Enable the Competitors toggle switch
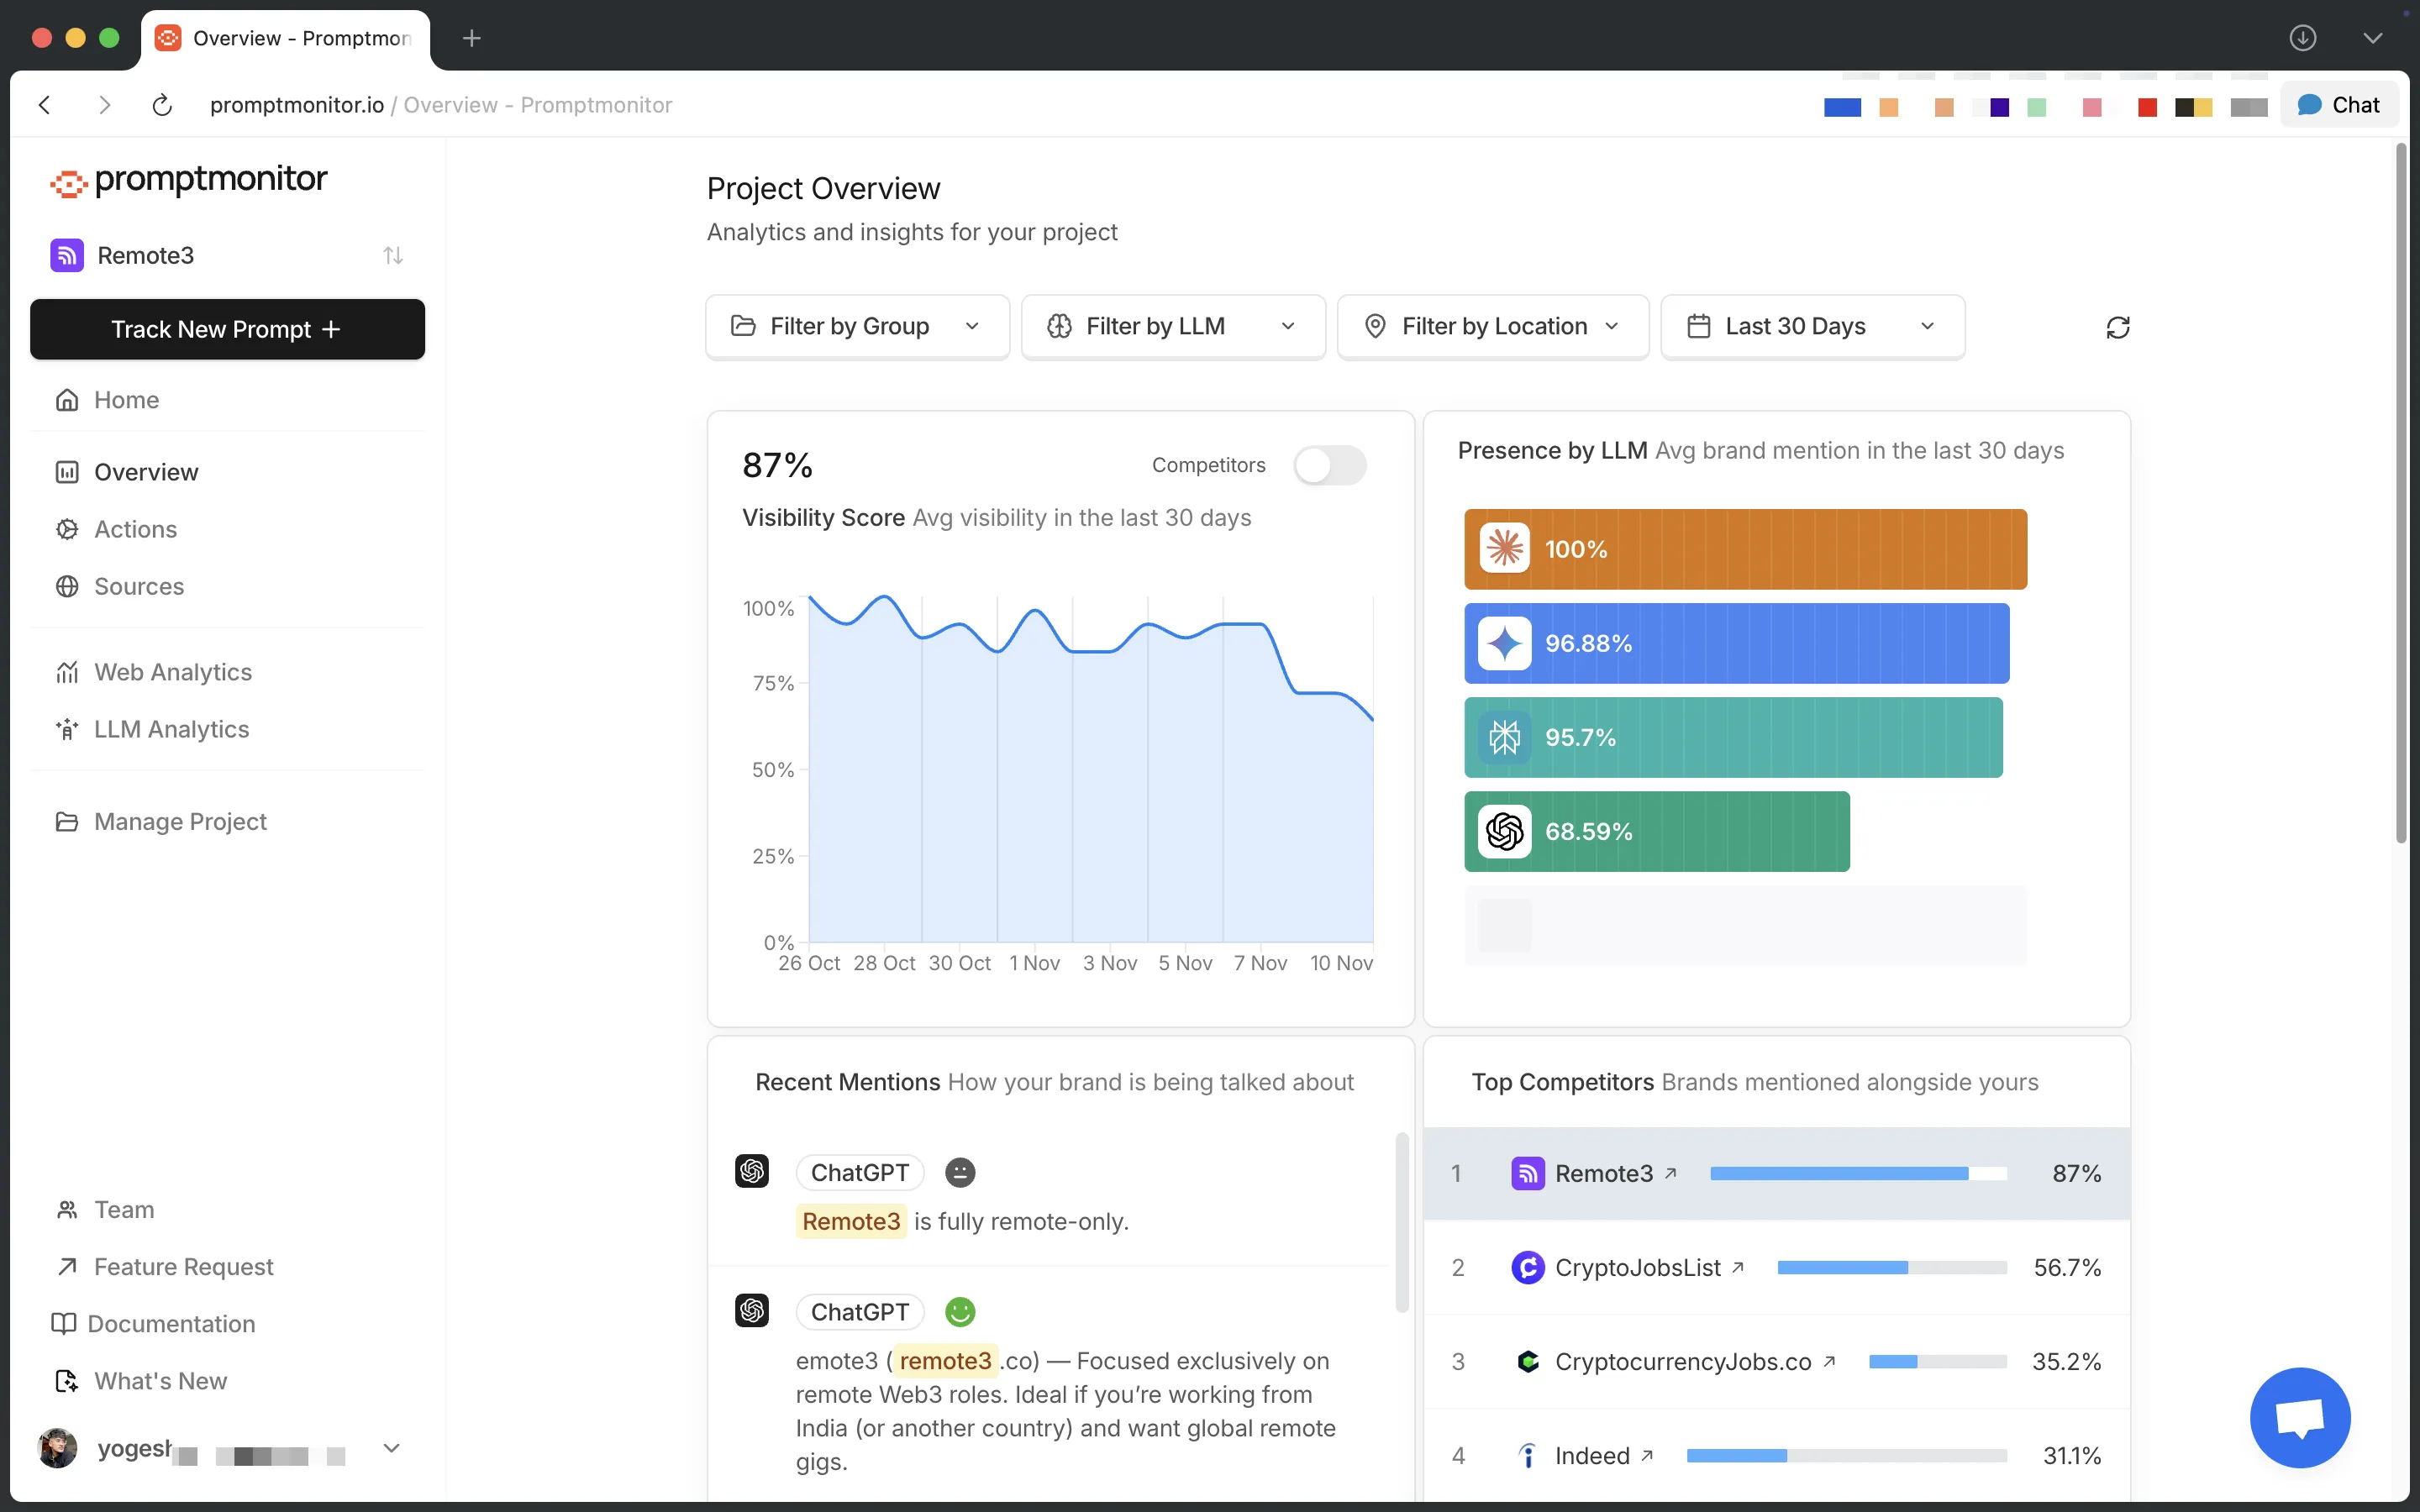The image size is (2420, 1512). point(1330,465)
